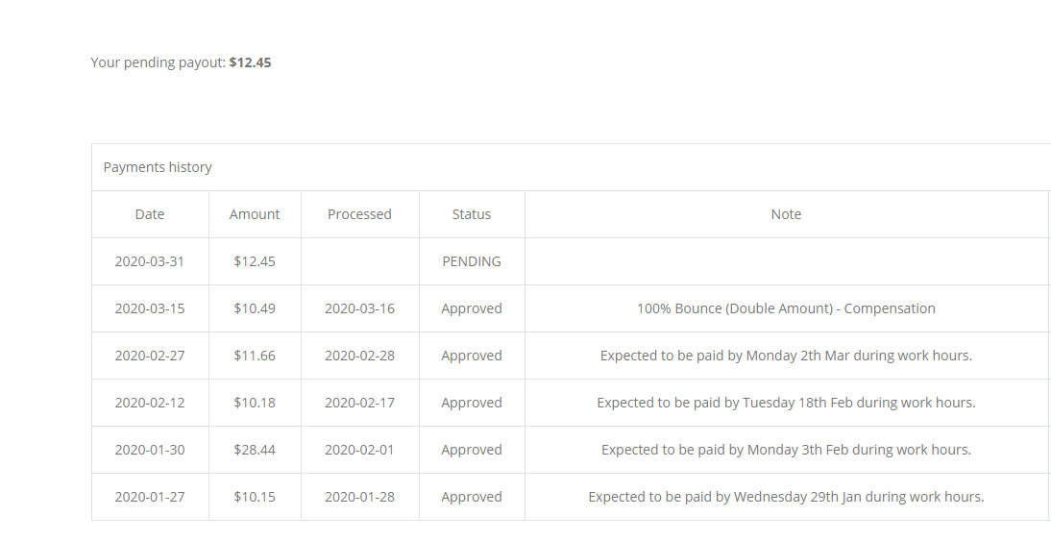
Task: Click the Status column header
Action: coord(472,214)
